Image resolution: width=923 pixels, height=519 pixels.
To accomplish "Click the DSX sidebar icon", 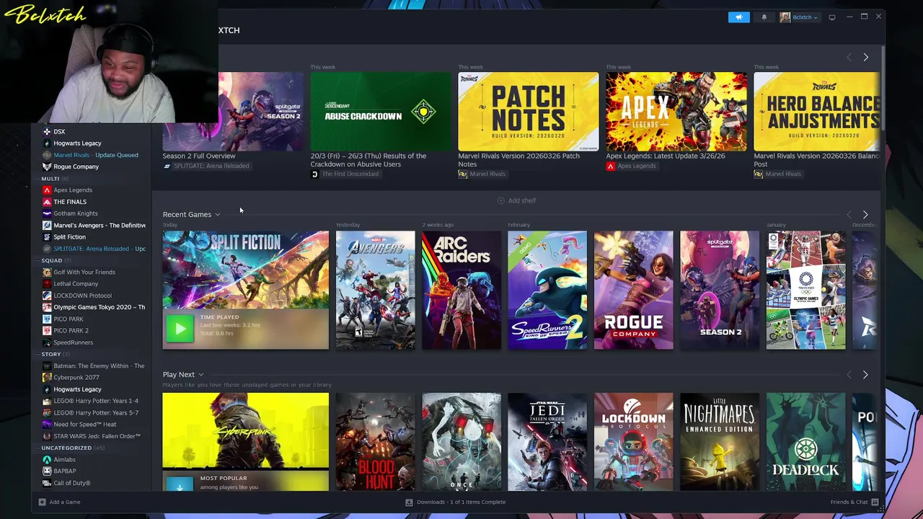I will [47, 132].
